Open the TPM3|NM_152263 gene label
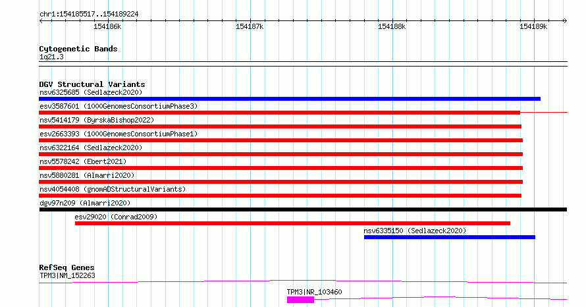This screenshot has width=586, height=307. pos(67,275)
